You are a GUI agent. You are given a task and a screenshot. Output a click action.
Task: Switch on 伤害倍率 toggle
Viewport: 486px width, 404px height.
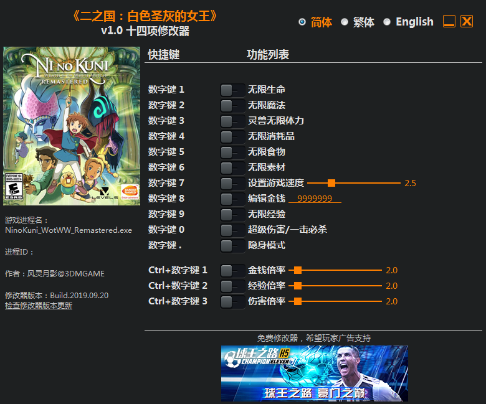click(x=232, y=302)
